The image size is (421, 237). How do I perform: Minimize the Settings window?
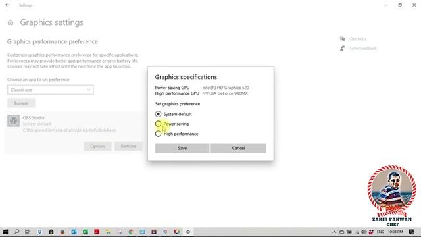pyautogui.click(x=386, y=5)
